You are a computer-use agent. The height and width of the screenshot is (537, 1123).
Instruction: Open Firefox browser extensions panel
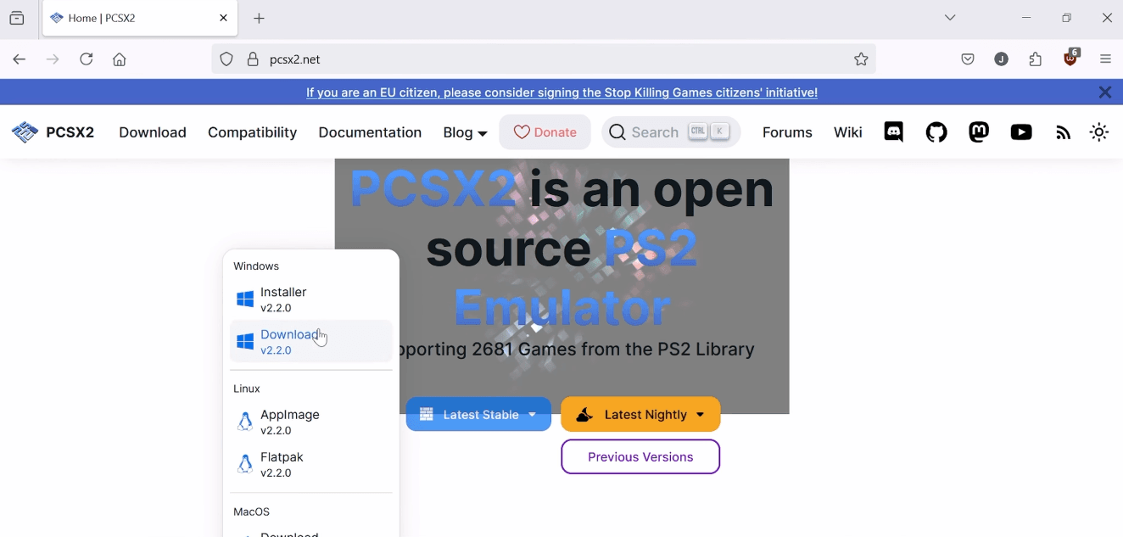[1035, 59]
